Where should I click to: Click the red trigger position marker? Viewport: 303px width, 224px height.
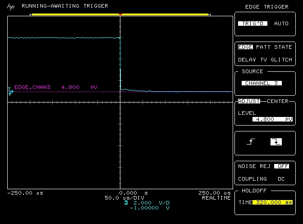[x=120, y=14]
